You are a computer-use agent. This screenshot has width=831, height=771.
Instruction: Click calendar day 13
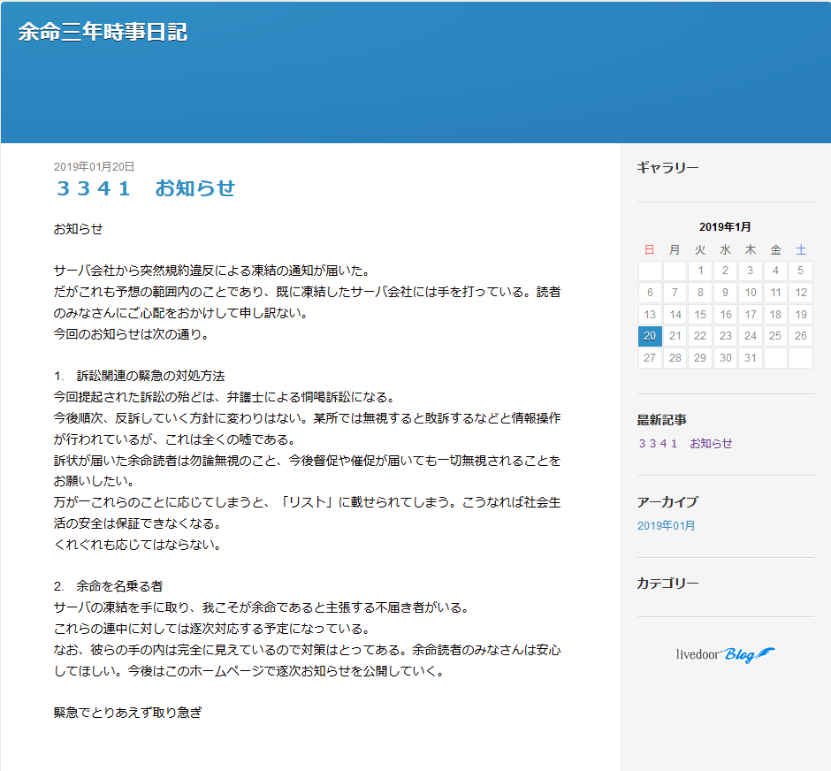point(650,315)
